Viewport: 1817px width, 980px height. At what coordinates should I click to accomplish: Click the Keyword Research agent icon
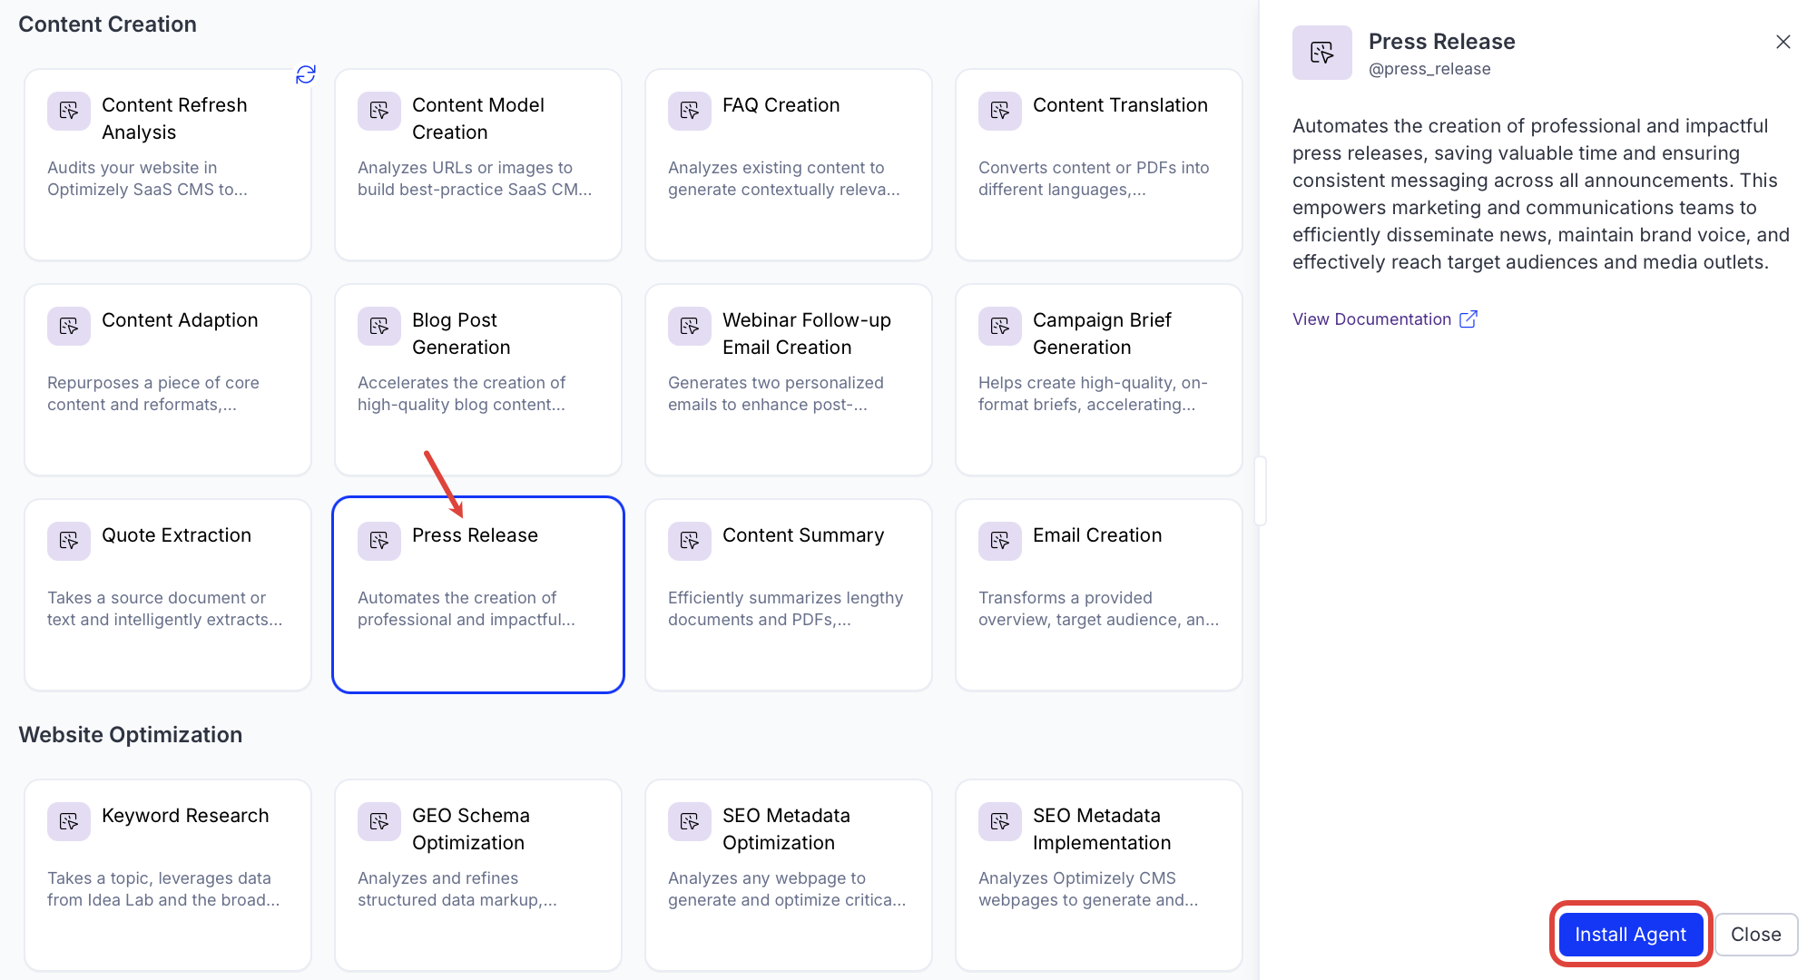(x=69, y=821)
